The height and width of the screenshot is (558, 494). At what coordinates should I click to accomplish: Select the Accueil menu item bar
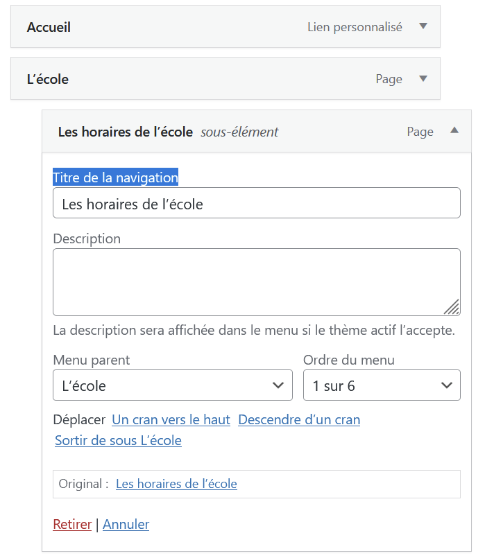coord(225,26)
